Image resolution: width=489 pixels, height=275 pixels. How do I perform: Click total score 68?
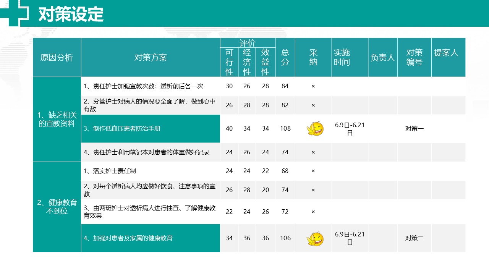(285, 171)
